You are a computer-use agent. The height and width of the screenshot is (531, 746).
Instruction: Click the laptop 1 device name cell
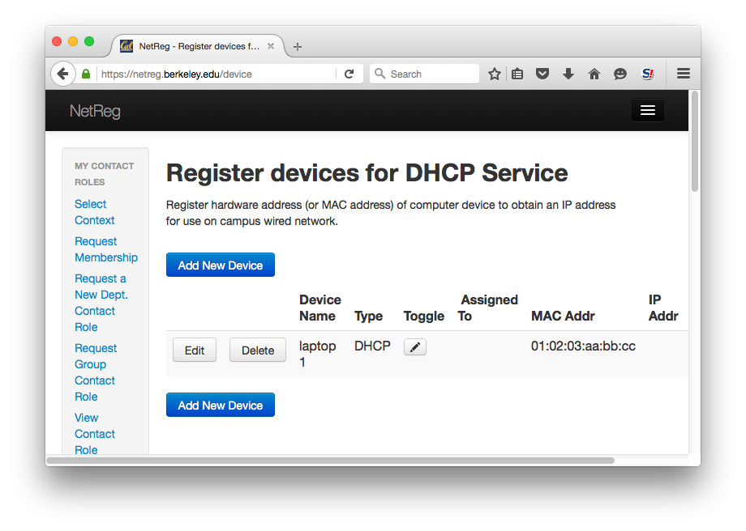pyautogui.click(x=317, y=354)
